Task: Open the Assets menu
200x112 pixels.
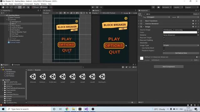Action: [11, 4]
